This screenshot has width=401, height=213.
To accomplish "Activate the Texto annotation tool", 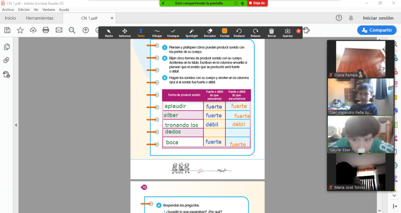I will click(x=141, y=32).
